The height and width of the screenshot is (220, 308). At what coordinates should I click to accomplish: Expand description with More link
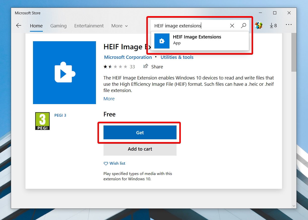[109, 99]
